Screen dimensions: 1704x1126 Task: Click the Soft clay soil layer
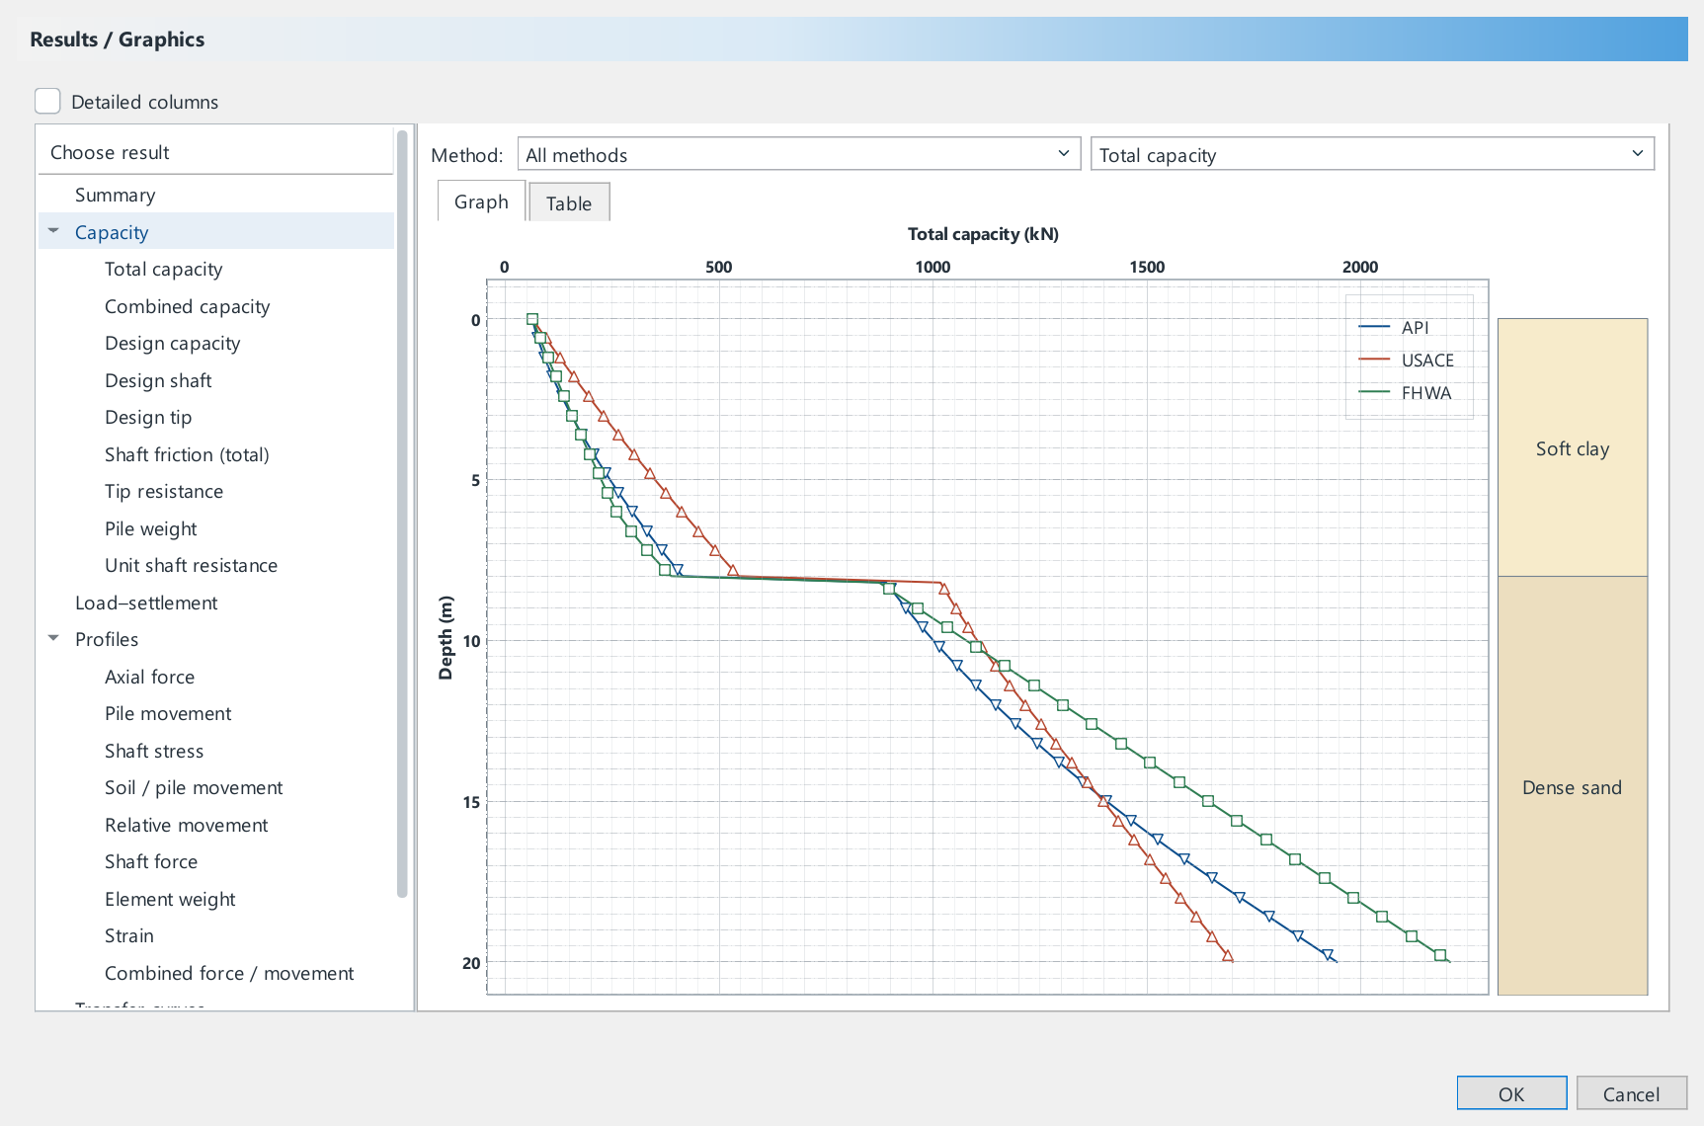1573,447
